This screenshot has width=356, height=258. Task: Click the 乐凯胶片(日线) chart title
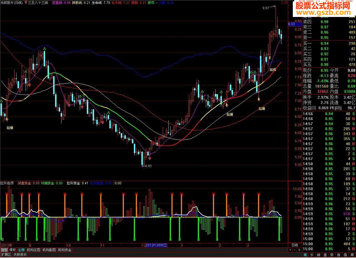[12, 3]
